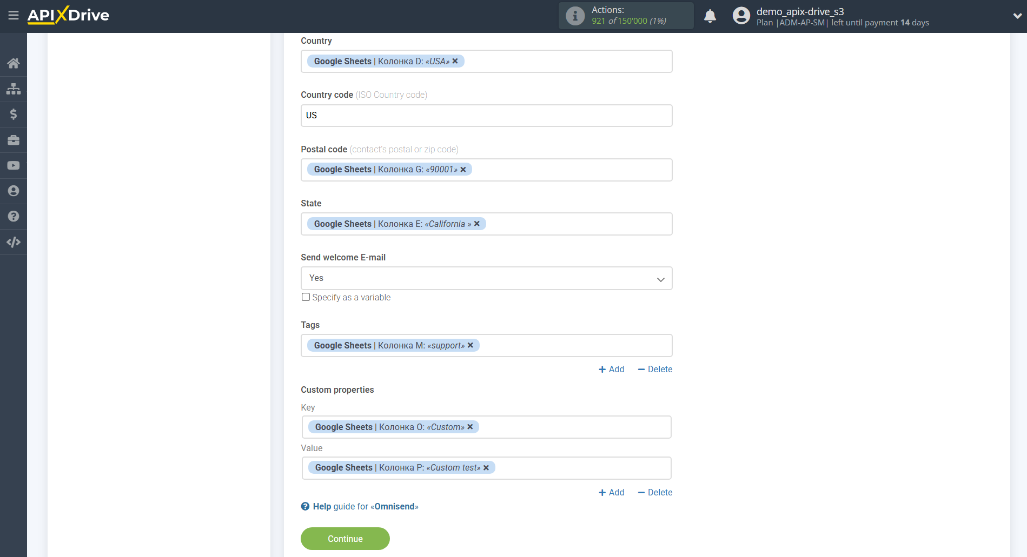The width and height of the screenshot is (1027, 557).
Task: Remove the «USA» tag from Country field
Action: pos(455,61)
